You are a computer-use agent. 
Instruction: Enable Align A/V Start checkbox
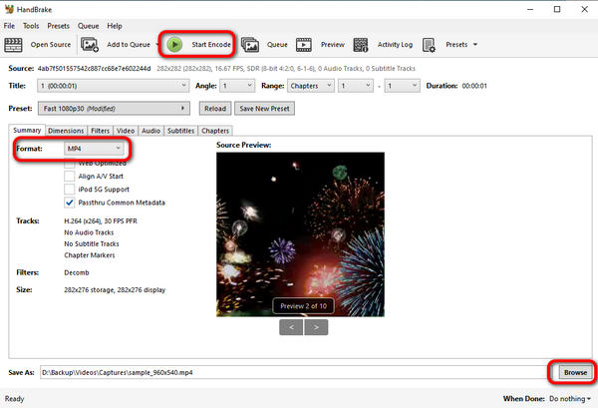pos(69,177)
